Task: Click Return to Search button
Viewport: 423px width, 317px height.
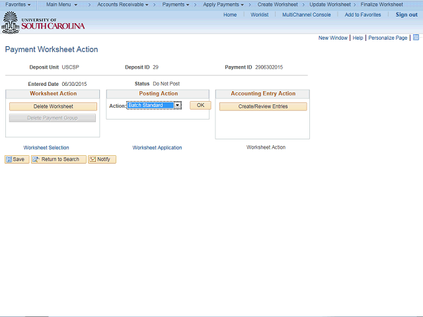Action: click(x=59, y=159)
